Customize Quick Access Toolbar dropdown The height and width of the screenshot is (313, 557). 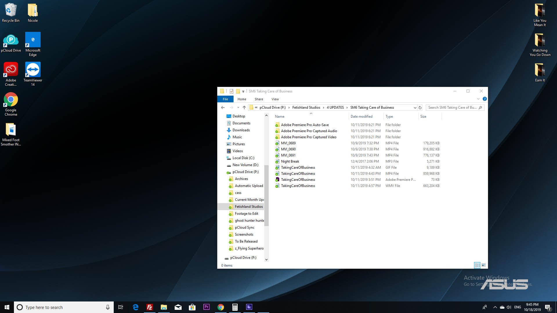coord(243,92)
